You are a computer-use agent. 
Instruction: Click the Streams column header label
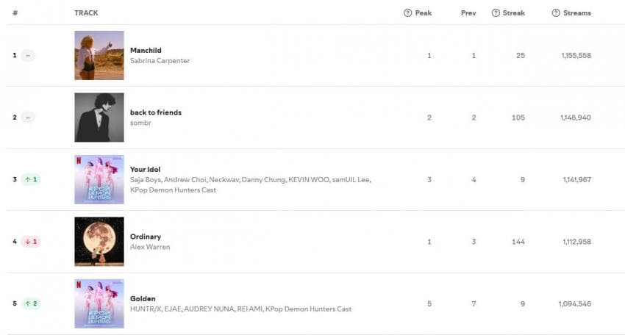[x=576, y=12]
